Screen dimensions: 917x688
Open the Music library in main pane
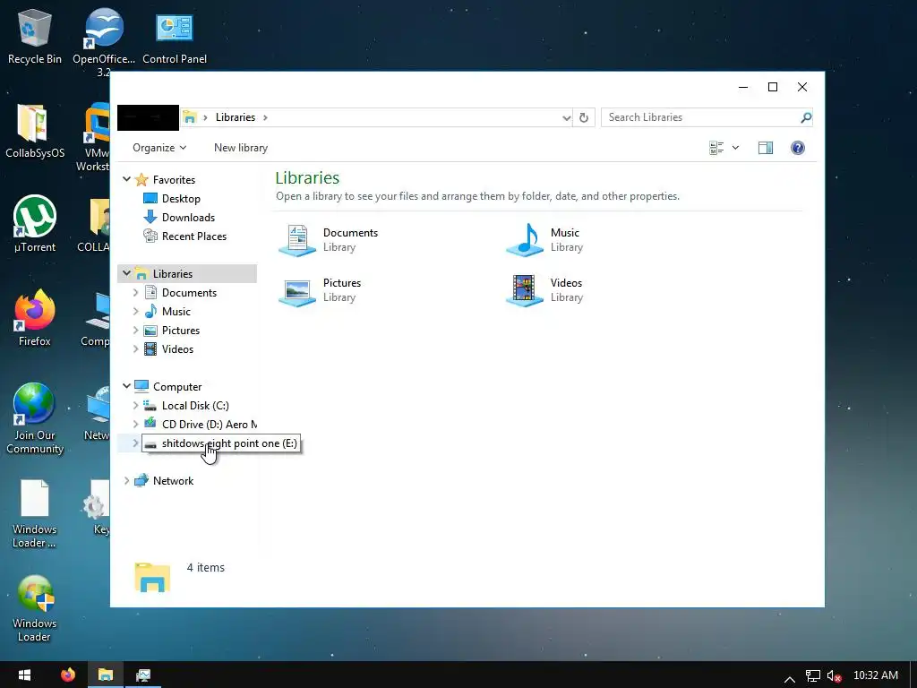[544, 240]
